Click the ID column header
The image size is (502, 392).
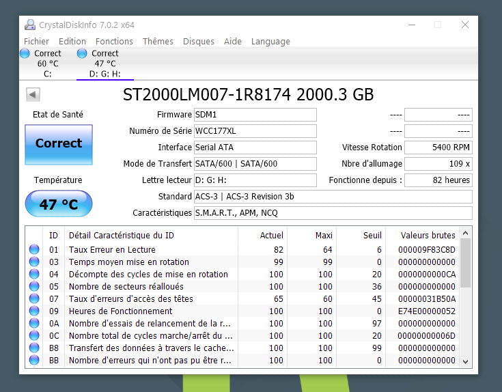click(x=53, y=235)
